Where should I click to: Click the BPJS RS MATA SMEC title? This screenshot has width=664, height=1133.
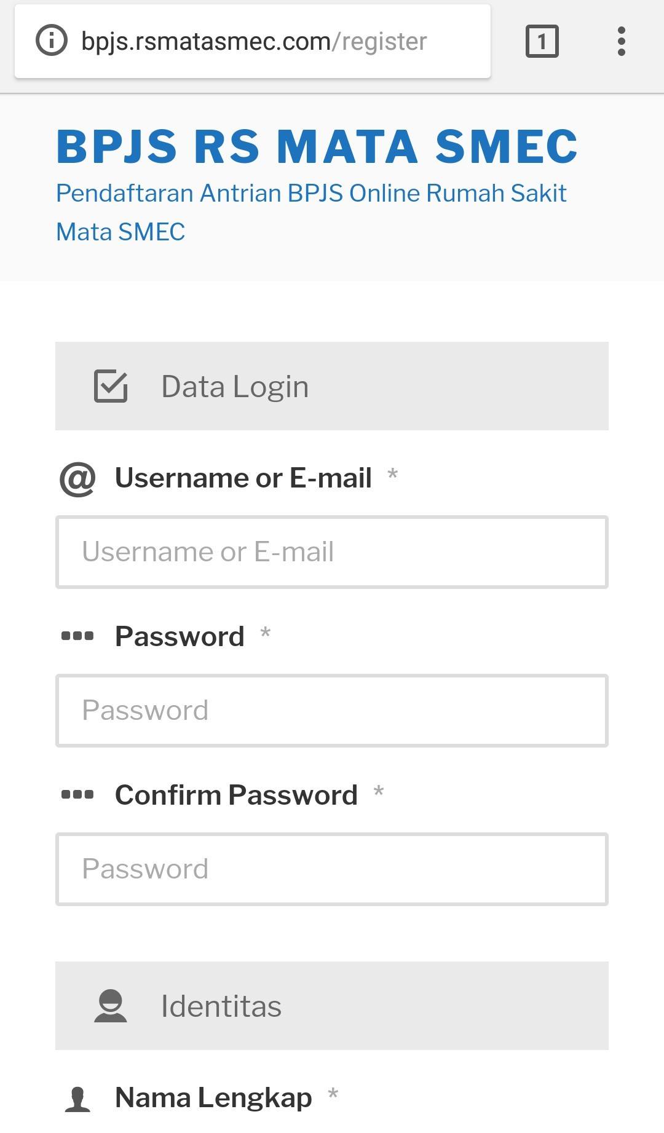(317, 146)
